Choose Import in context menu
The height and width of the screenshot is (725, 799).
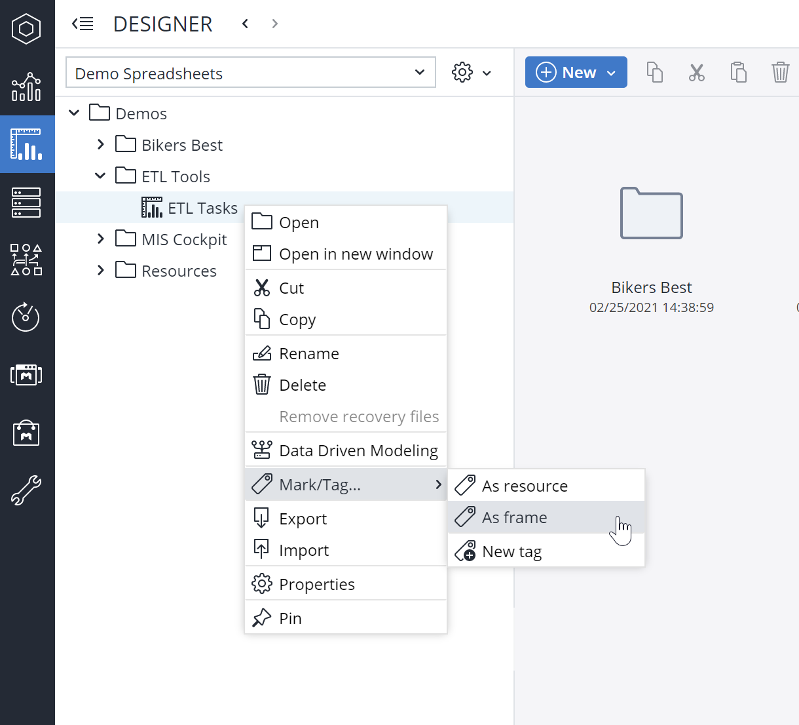coord(346,550)
